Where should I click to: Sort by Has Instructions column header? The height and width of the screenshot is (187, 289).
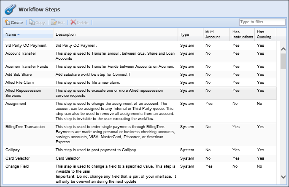[242, 35]
